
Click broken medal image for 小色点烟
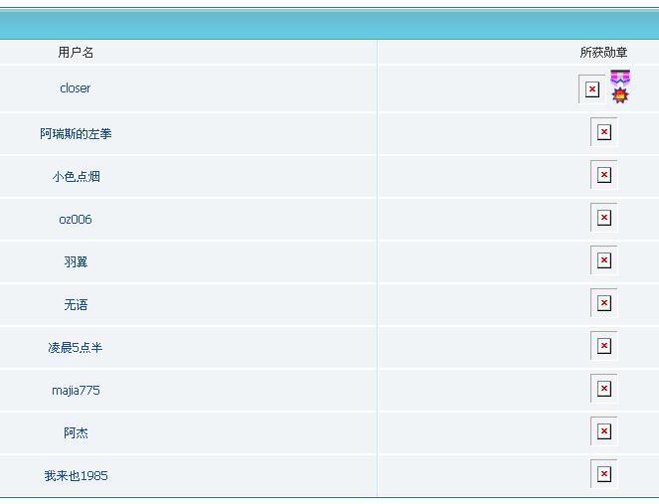click(x=604, y=175)
